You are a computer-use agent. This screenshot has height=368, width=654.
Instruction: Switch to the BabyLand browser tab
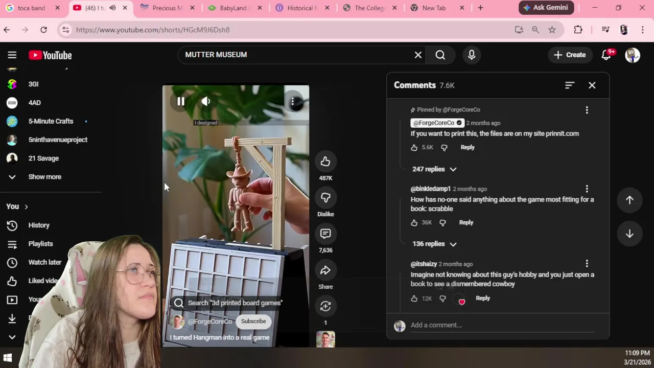click(x=234, y=8)
